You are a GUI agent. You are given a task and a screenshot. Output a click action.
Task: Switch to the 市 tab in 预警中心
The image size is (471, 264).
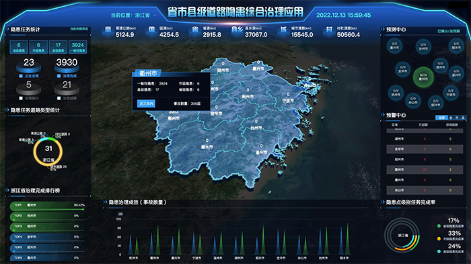457,118
